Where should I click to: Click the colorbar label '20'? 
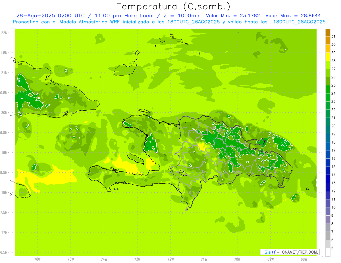click(x=334, y=126)
